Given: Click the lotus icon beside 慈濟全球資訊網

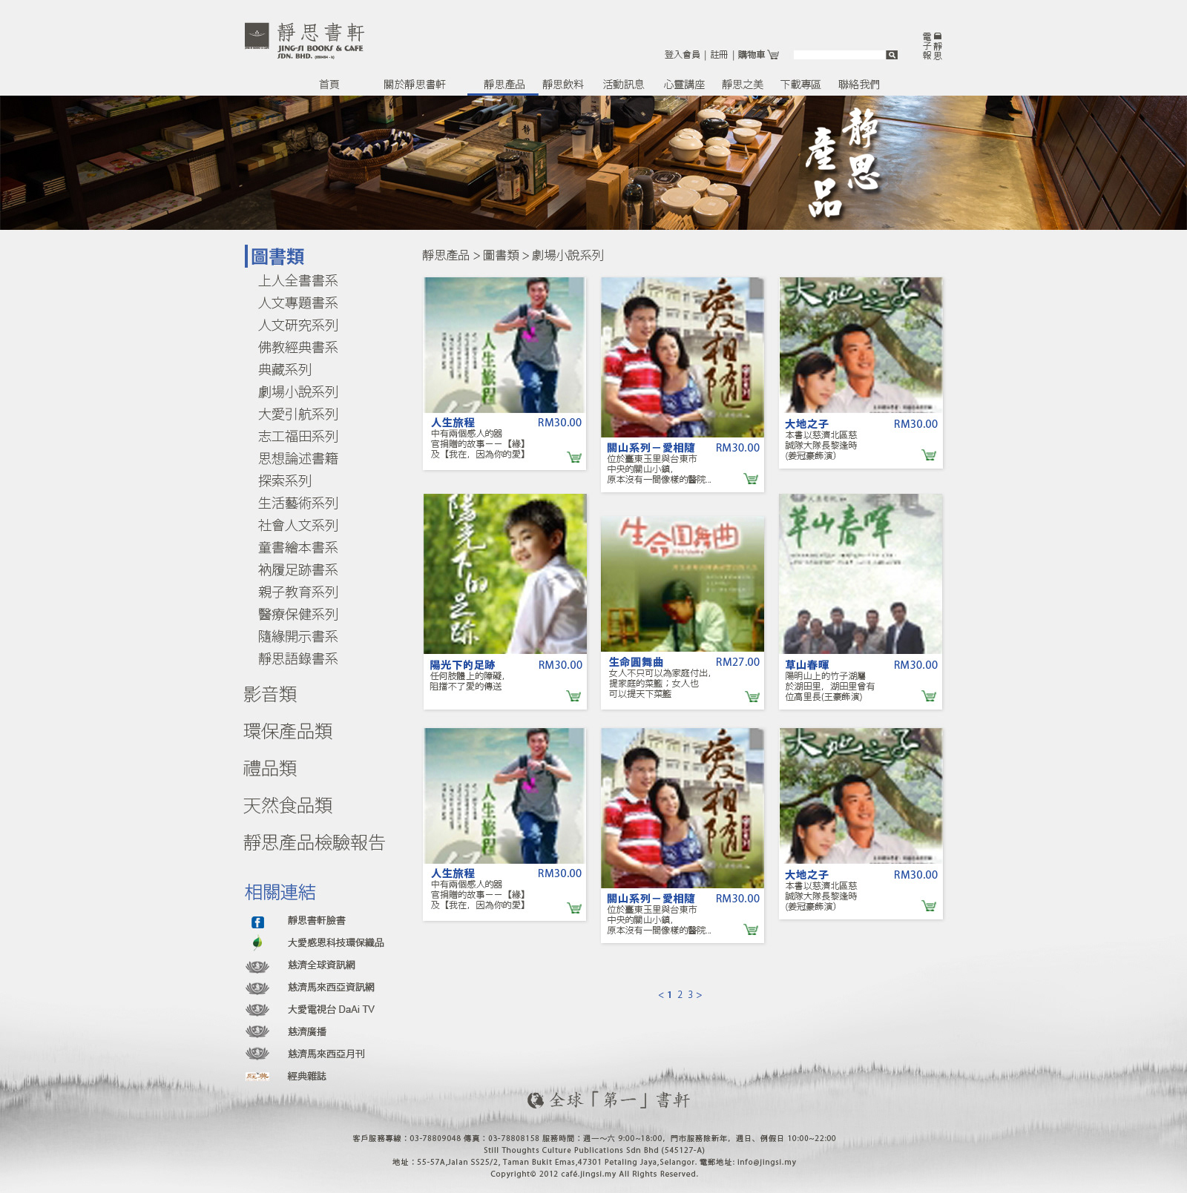Looking at the screenshot, I should click(x=257, y=966).
